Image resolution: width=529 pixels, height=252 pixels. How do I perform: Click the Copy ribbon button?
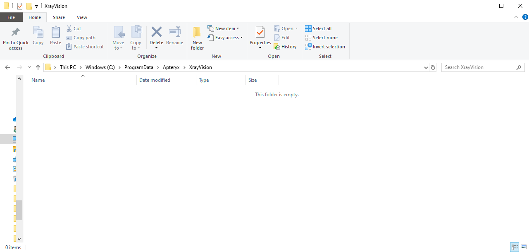tap(38, 36)
